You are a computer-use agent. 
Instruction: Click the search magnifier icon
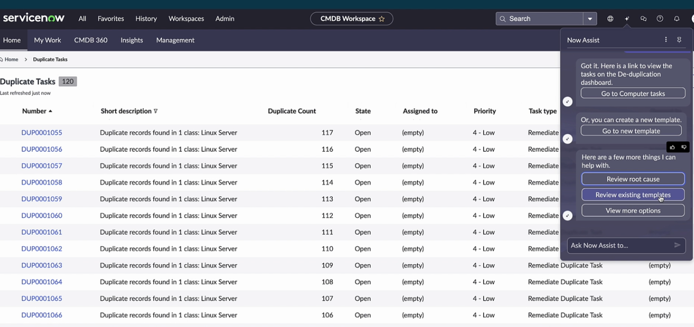point(503,18)
